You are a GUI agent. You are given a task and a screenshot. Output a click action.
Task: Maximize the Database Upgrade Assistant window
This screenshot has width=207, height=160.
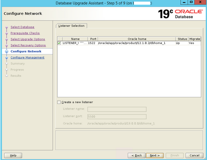191,2
